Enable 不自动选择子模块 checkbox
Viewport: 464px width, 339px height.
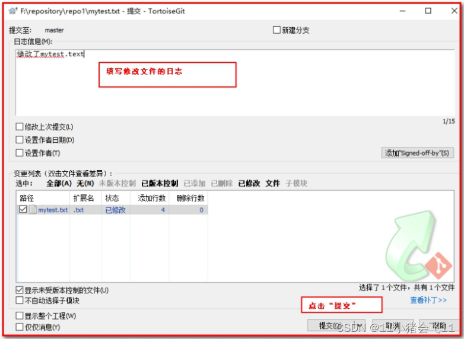coord(20,300)
